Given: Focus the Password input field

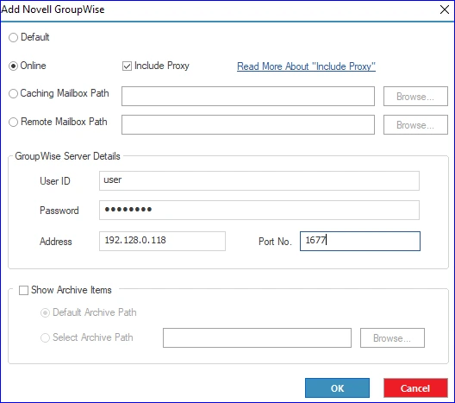Looking at the screenshot, I should coord(259,210).
